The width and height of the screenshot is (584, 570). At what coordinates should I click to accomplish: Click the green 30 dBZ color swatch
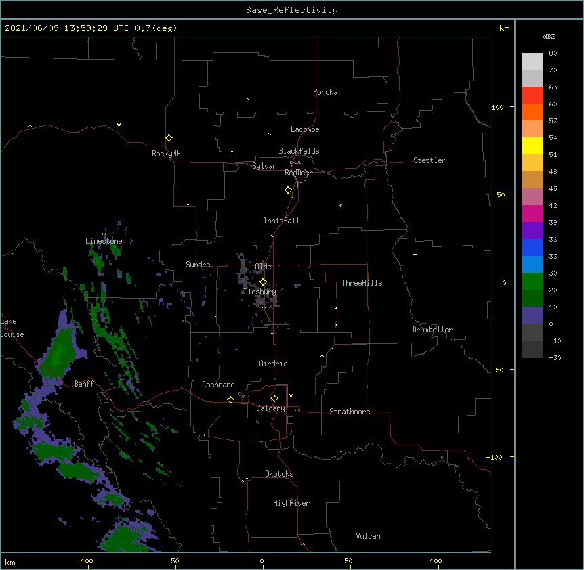pyautogui.click(x=533, y=282)
